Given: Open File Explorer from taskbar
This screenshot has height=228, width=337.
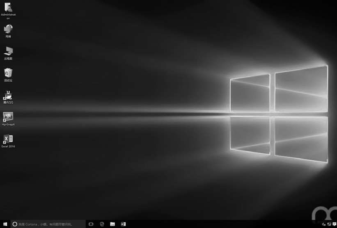Looking at the screenshot, I should tap(112, 224).
